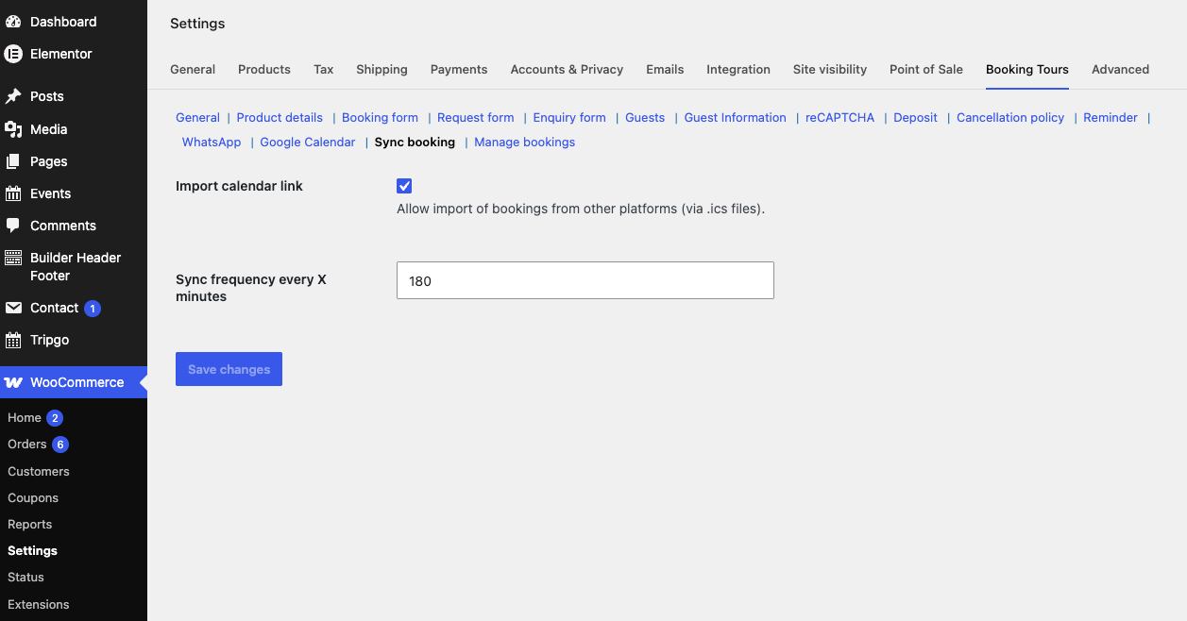Image resolution: width=1187 pixels, height=621 pixels.
Task: Click the Pages icon in sidebar
Action: 13,161
